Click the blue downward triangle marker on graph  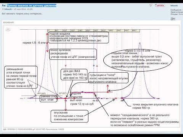(94, 66)
